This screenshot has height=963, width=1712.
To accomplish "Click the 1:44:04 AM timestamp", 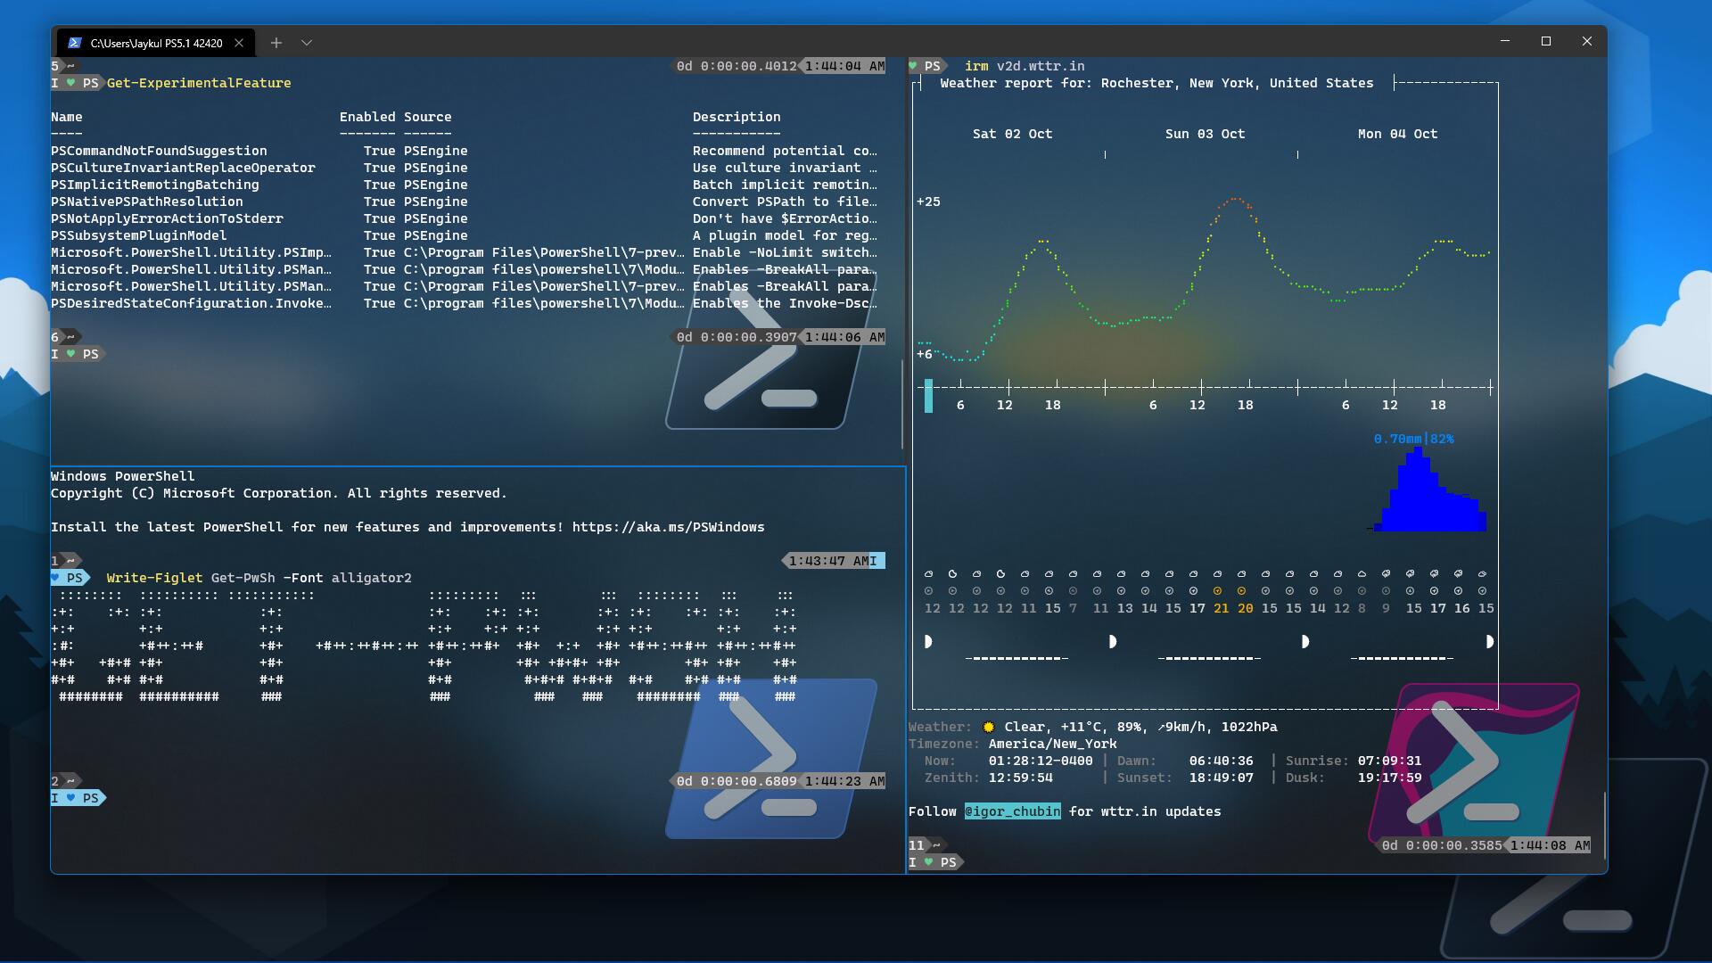I will (x=844, y=66).
